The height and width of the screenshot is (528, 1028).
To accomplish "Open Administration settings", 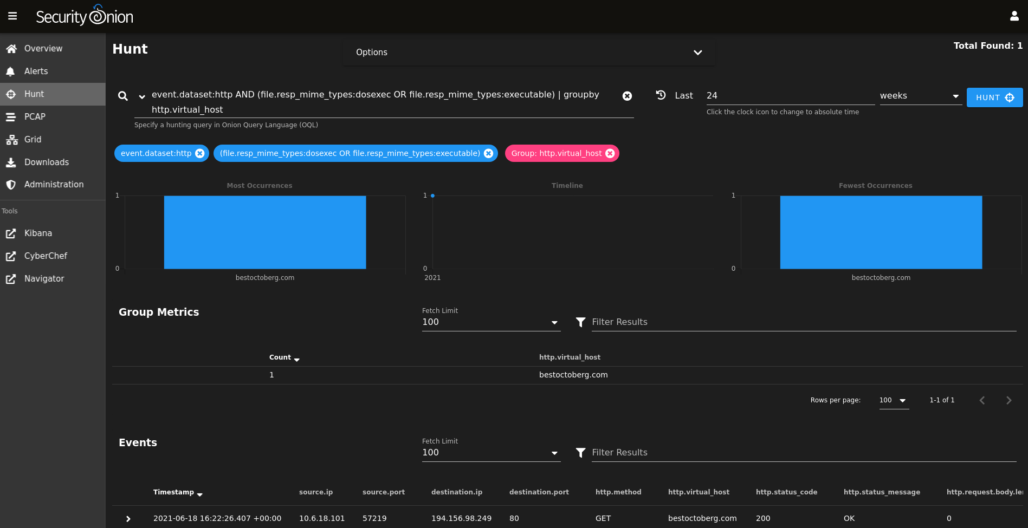I will pyautogui.click(x=53, y=185).
